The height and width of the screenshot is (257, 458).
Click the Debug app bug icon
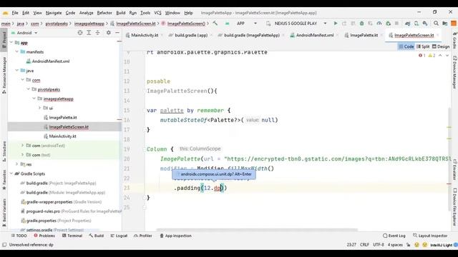coord(361,24)
